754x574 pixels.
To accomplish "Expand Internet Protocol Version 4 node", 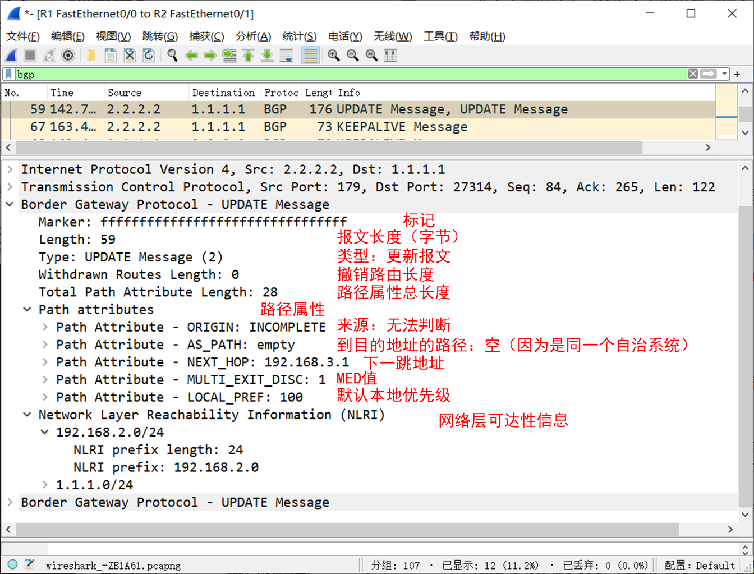I will coord(10,169).
